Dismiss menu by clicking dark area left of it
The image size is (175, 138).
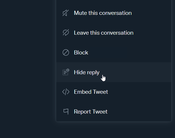[x=28, y=67]
